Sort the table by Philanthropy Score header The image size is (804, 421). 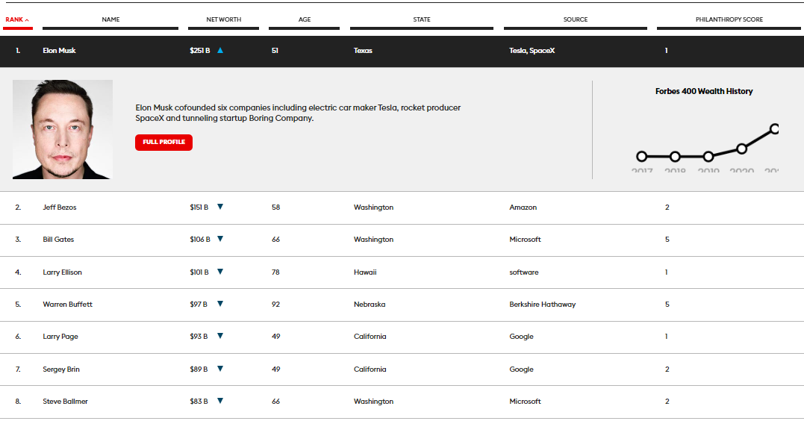(729, 19)
